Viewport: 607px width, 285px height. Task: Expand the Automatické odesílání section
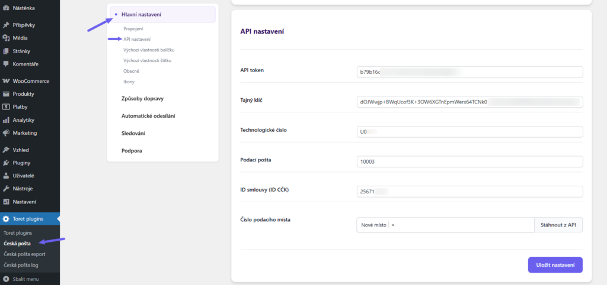coord(148,116)
